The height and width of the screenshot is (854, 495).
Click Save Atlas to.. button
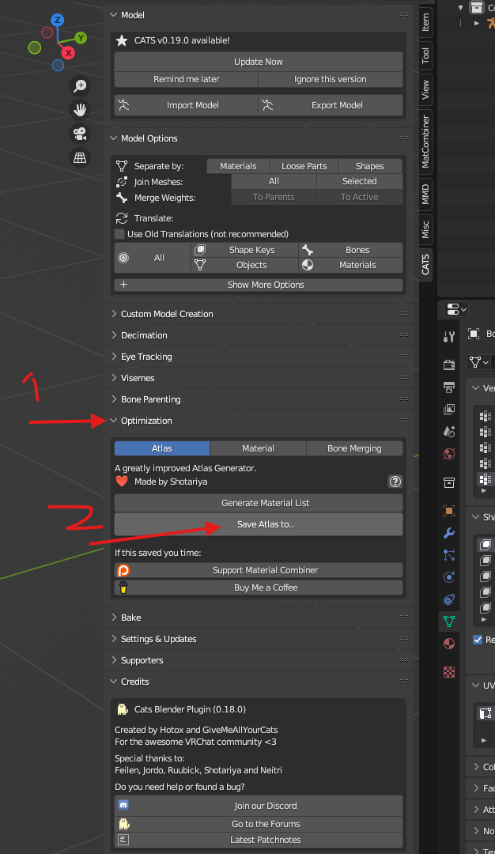pyautogui.click(x=259, y=524)
